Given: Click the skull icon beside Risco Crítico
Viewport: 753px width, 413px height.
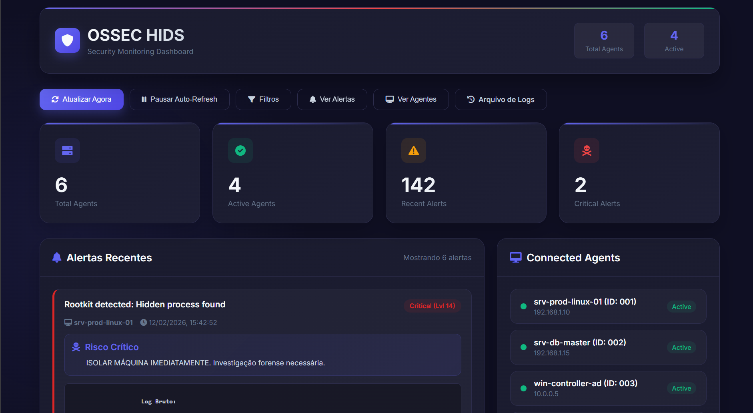Looking at the screenshot, I should (x=76, y=347).
